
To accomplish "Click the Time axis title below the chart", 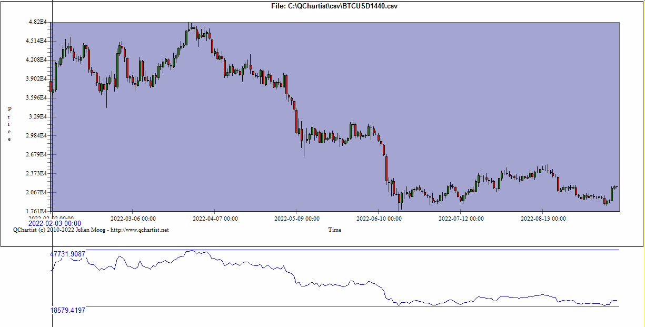I will point(334,230).
